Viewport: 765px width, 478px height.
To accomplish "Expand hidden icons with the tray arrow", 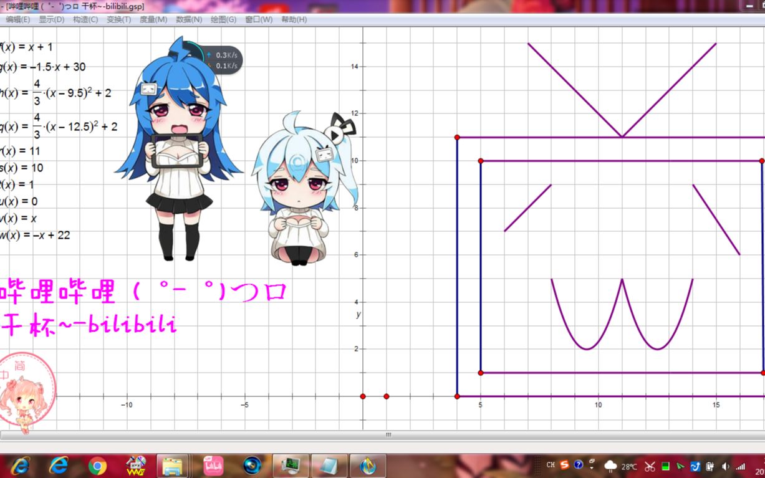I will pos(591,467).
